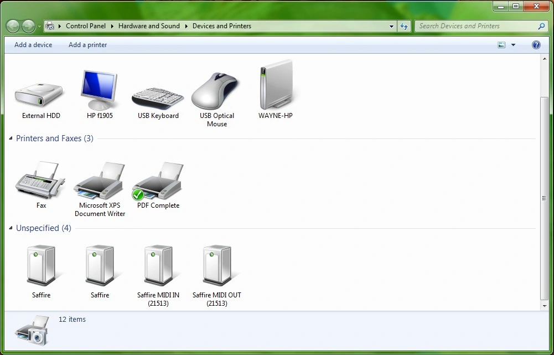Close the Devices and Printers window
The image size is (554, 355).
pyautogui.click(x=537, y=6)
